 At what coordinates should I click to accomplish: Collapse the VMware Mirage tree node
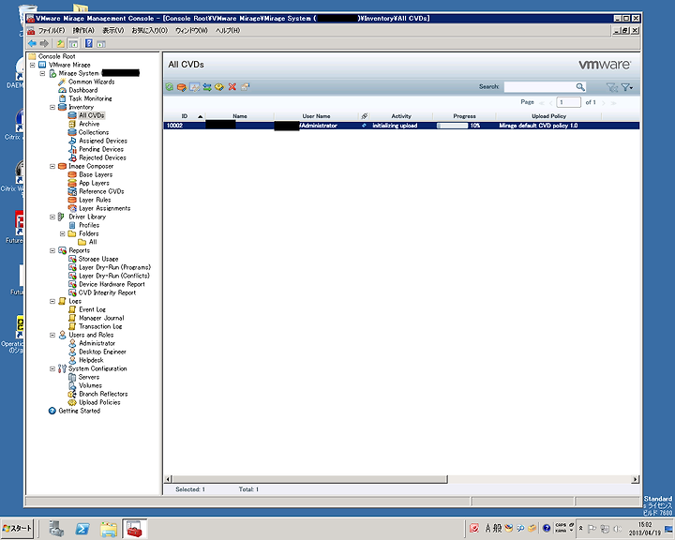coord(32,65)
